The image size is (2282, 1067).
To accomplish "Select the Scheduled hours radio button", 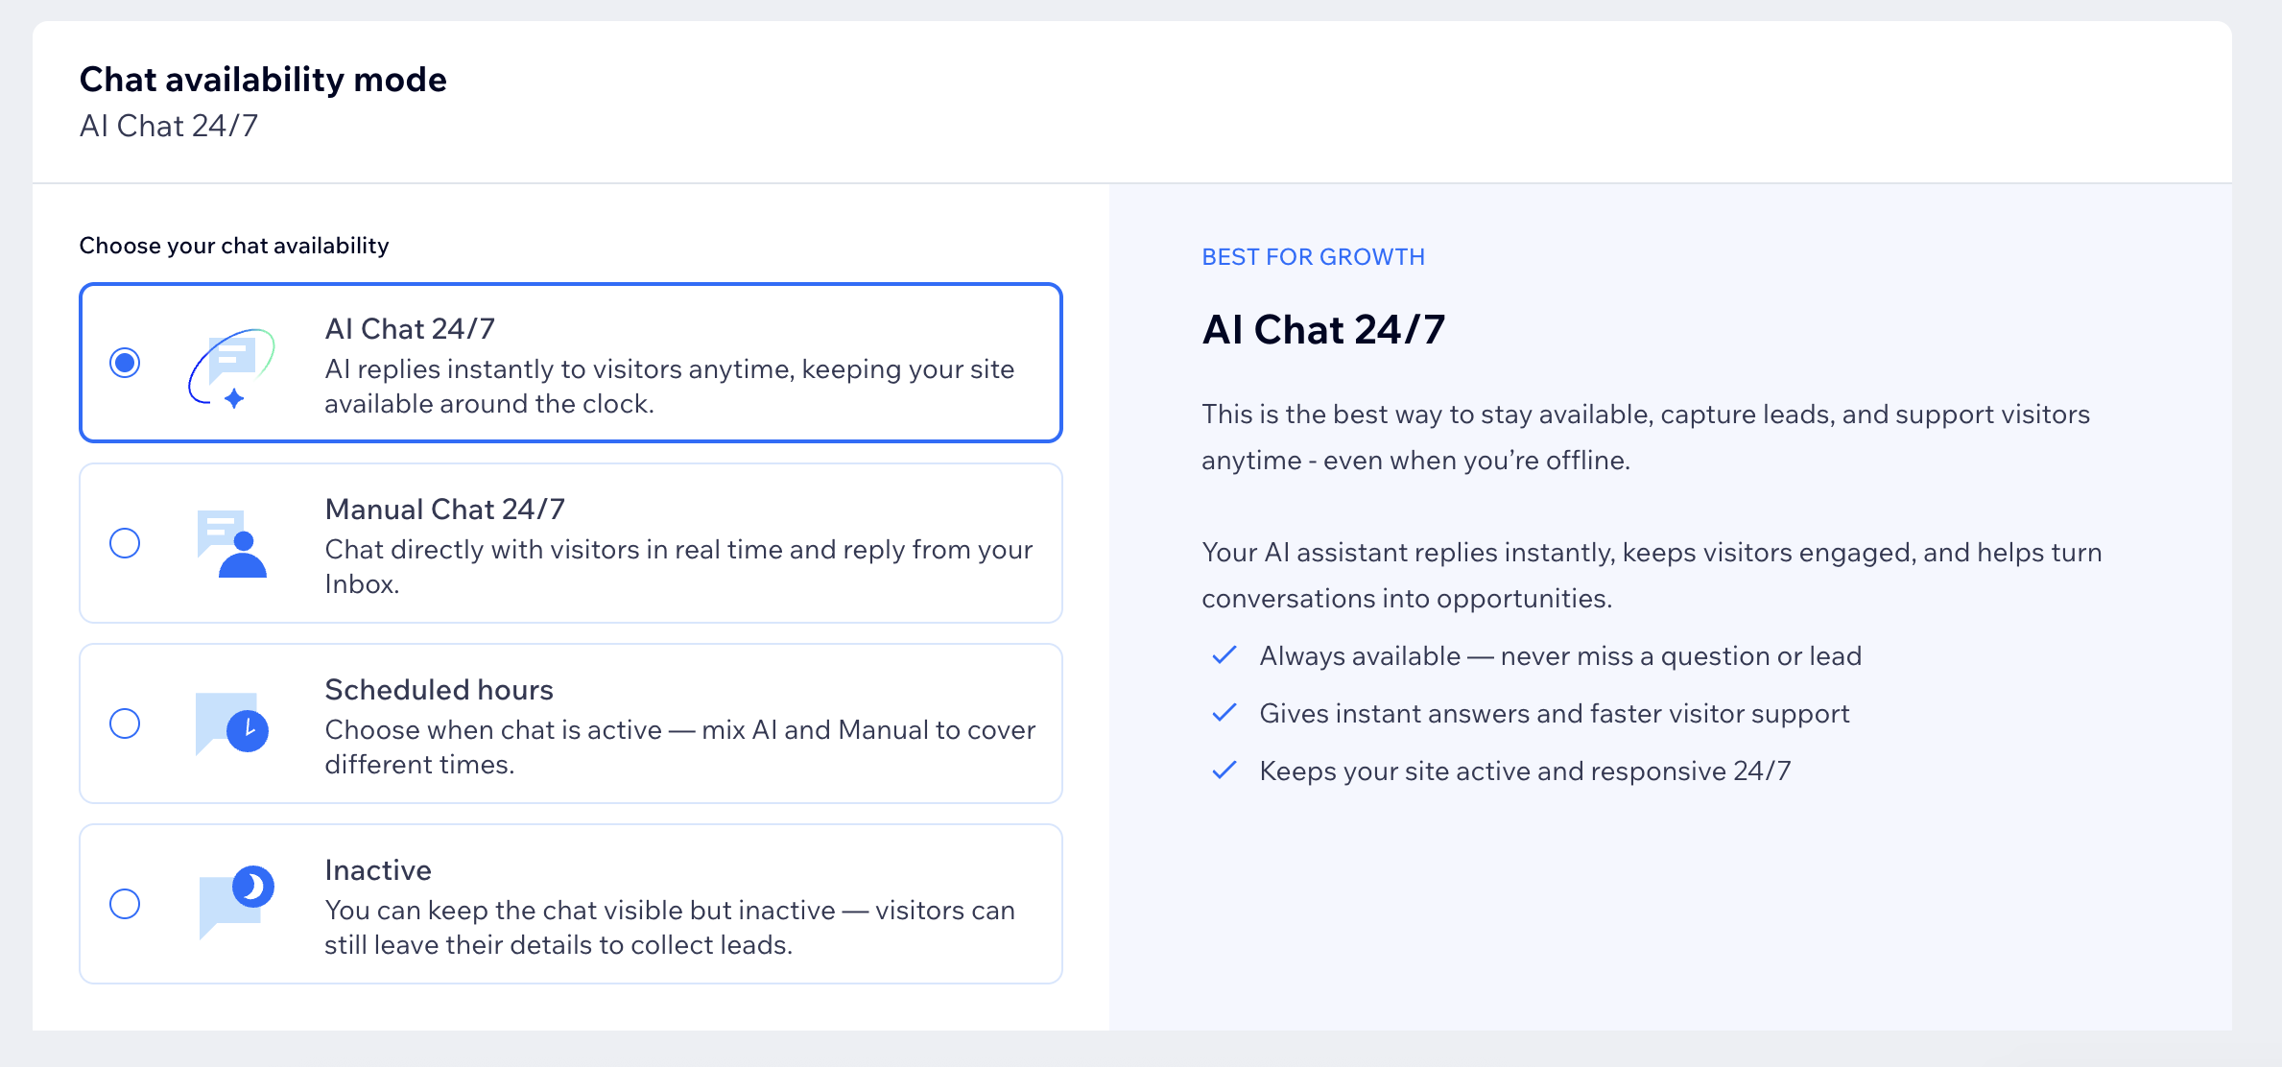I will click(x=125, y=723).
